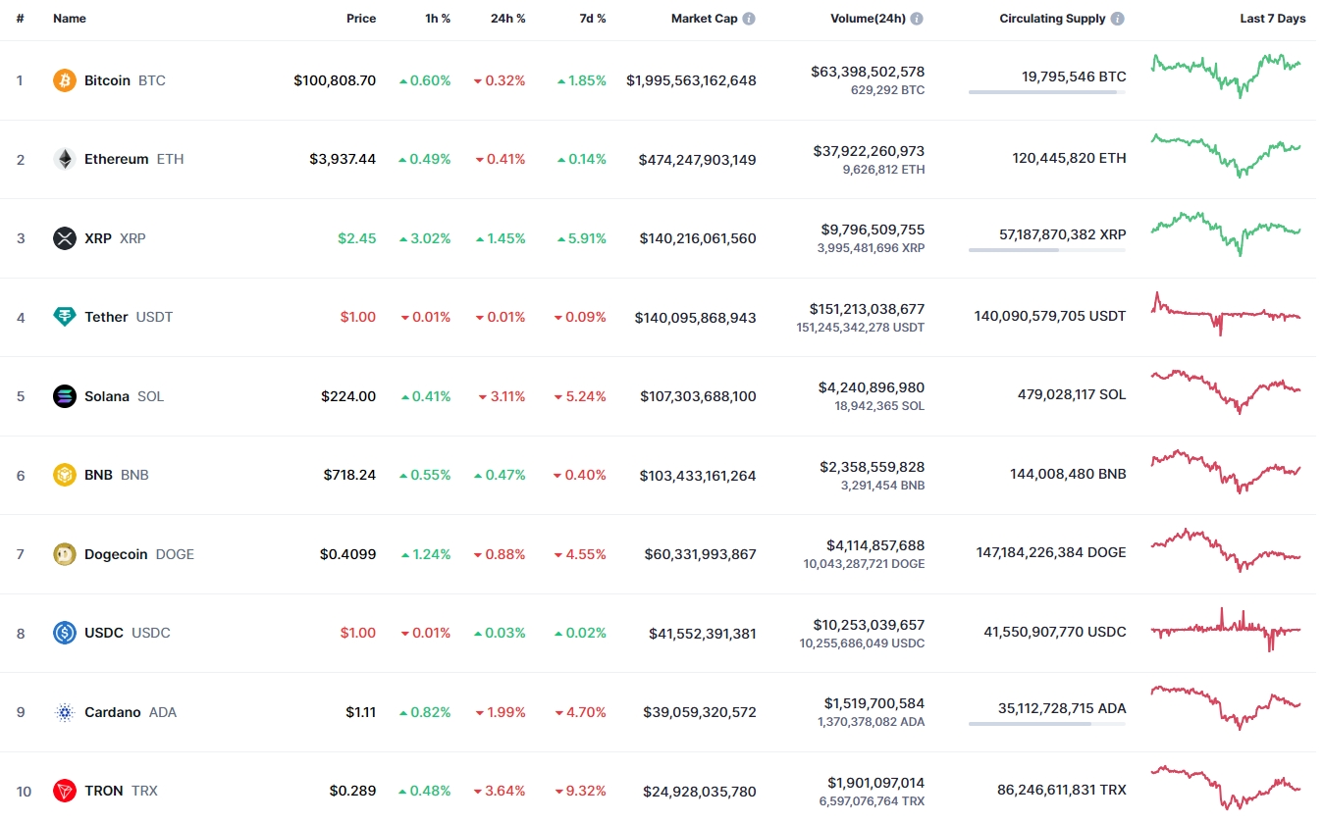The width and height of the screenshot is (1324, 823).
Task: Open Bitcoin's last 7 days sparkline chart
Action: pos(1226,76)
